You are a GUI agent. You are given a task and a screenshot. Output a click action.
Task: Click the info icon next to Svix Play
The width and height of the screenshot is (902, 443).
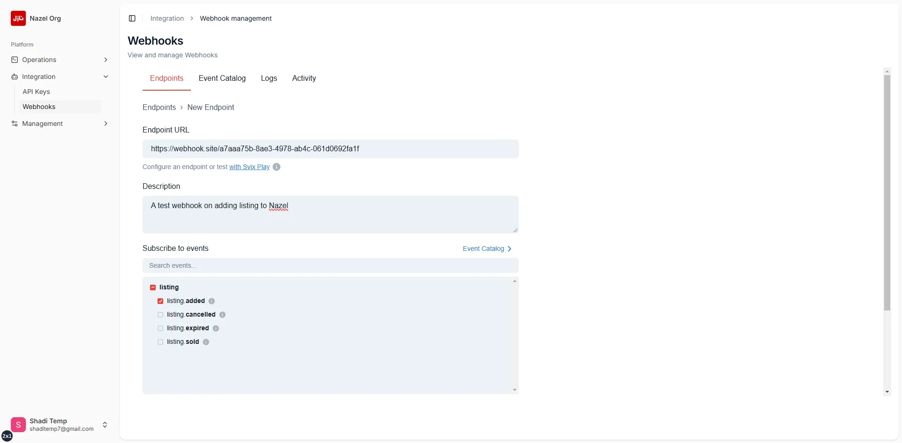coord(276,167)
